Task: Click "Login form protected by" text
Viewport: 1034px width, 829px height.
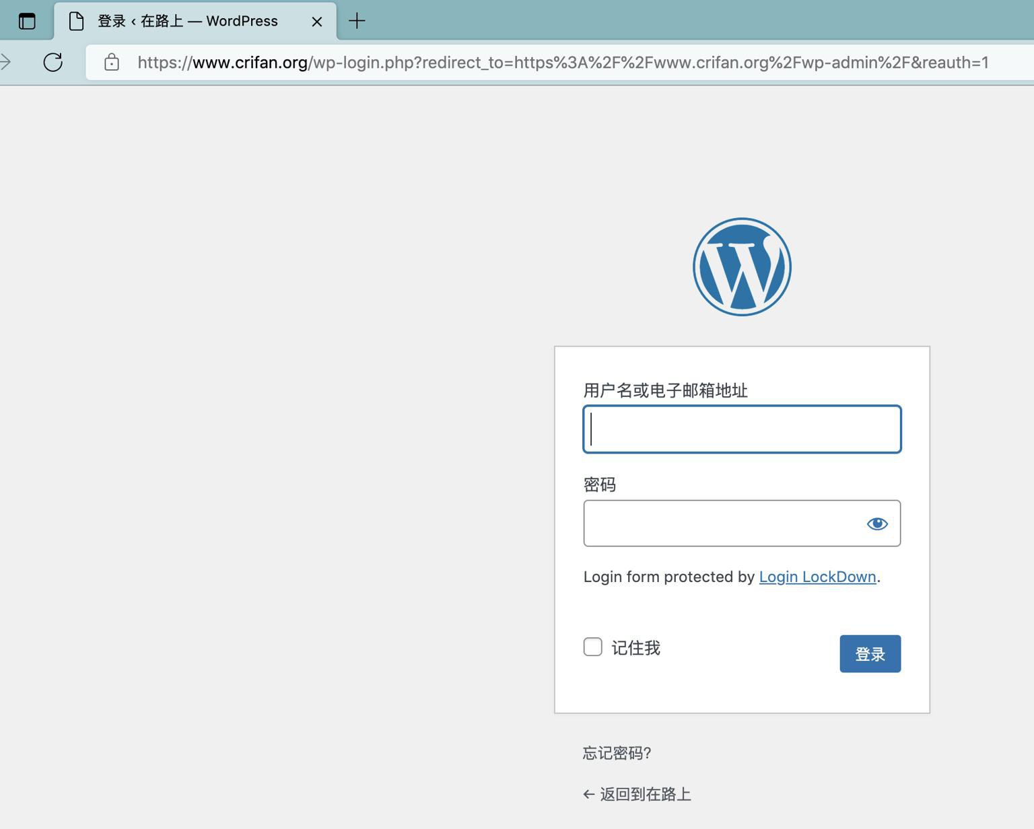Action: [668, 577]
